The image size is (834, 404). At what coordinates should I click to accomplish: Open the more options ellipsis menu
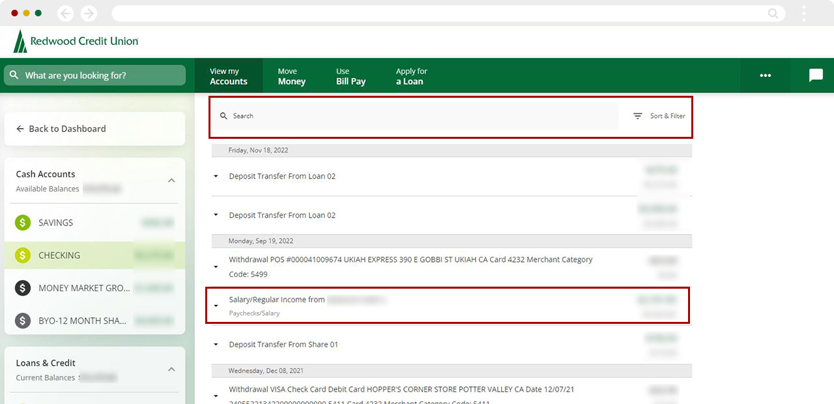point(766,76)
